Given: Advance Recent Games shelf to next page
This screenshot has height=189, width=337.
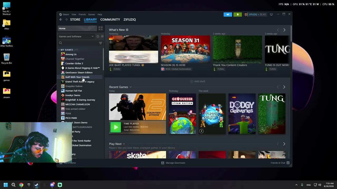Looking at the screenshot, I should (x=284, y=87).
